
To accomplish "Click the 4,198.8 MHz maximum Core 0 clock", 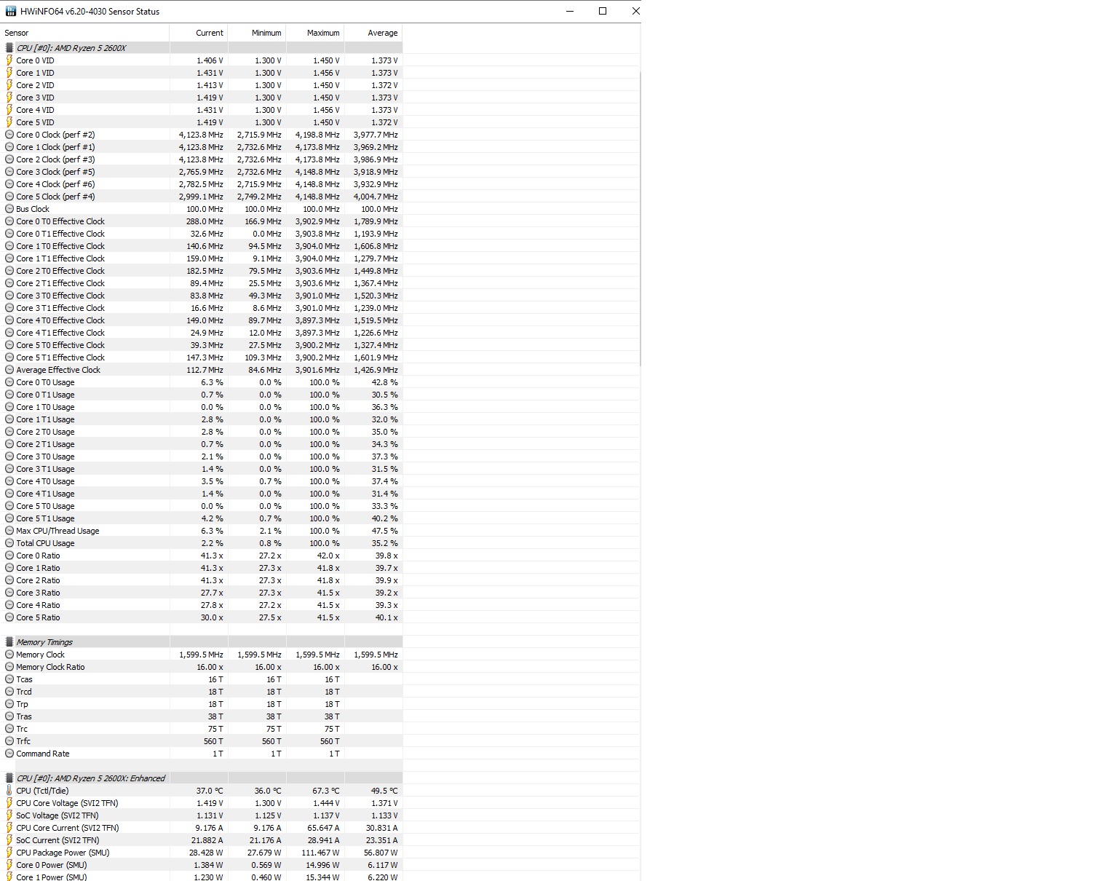I will tap(317, 135).
